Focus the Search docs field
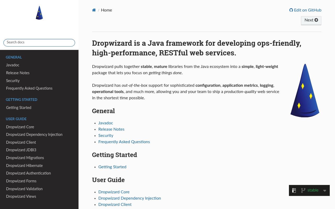The width and height of the screenshot is (335, 209). coord(39,43)
